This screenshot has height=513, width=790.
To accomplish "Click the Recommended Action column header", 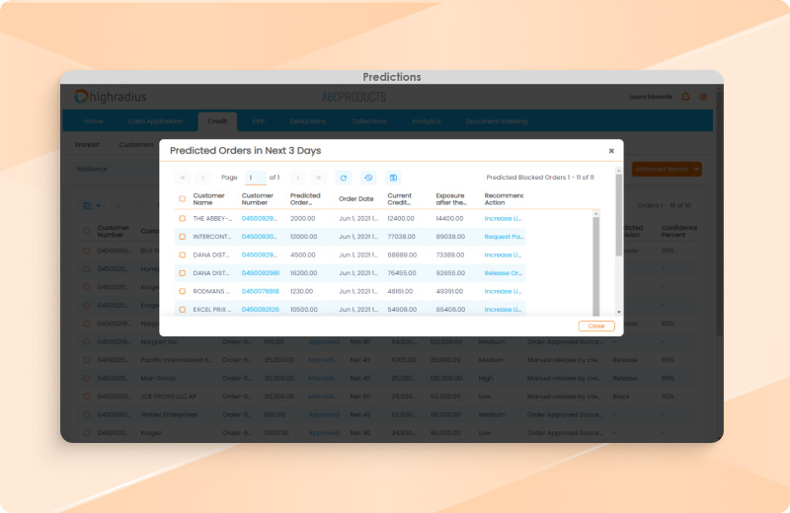I will (504, 199).
